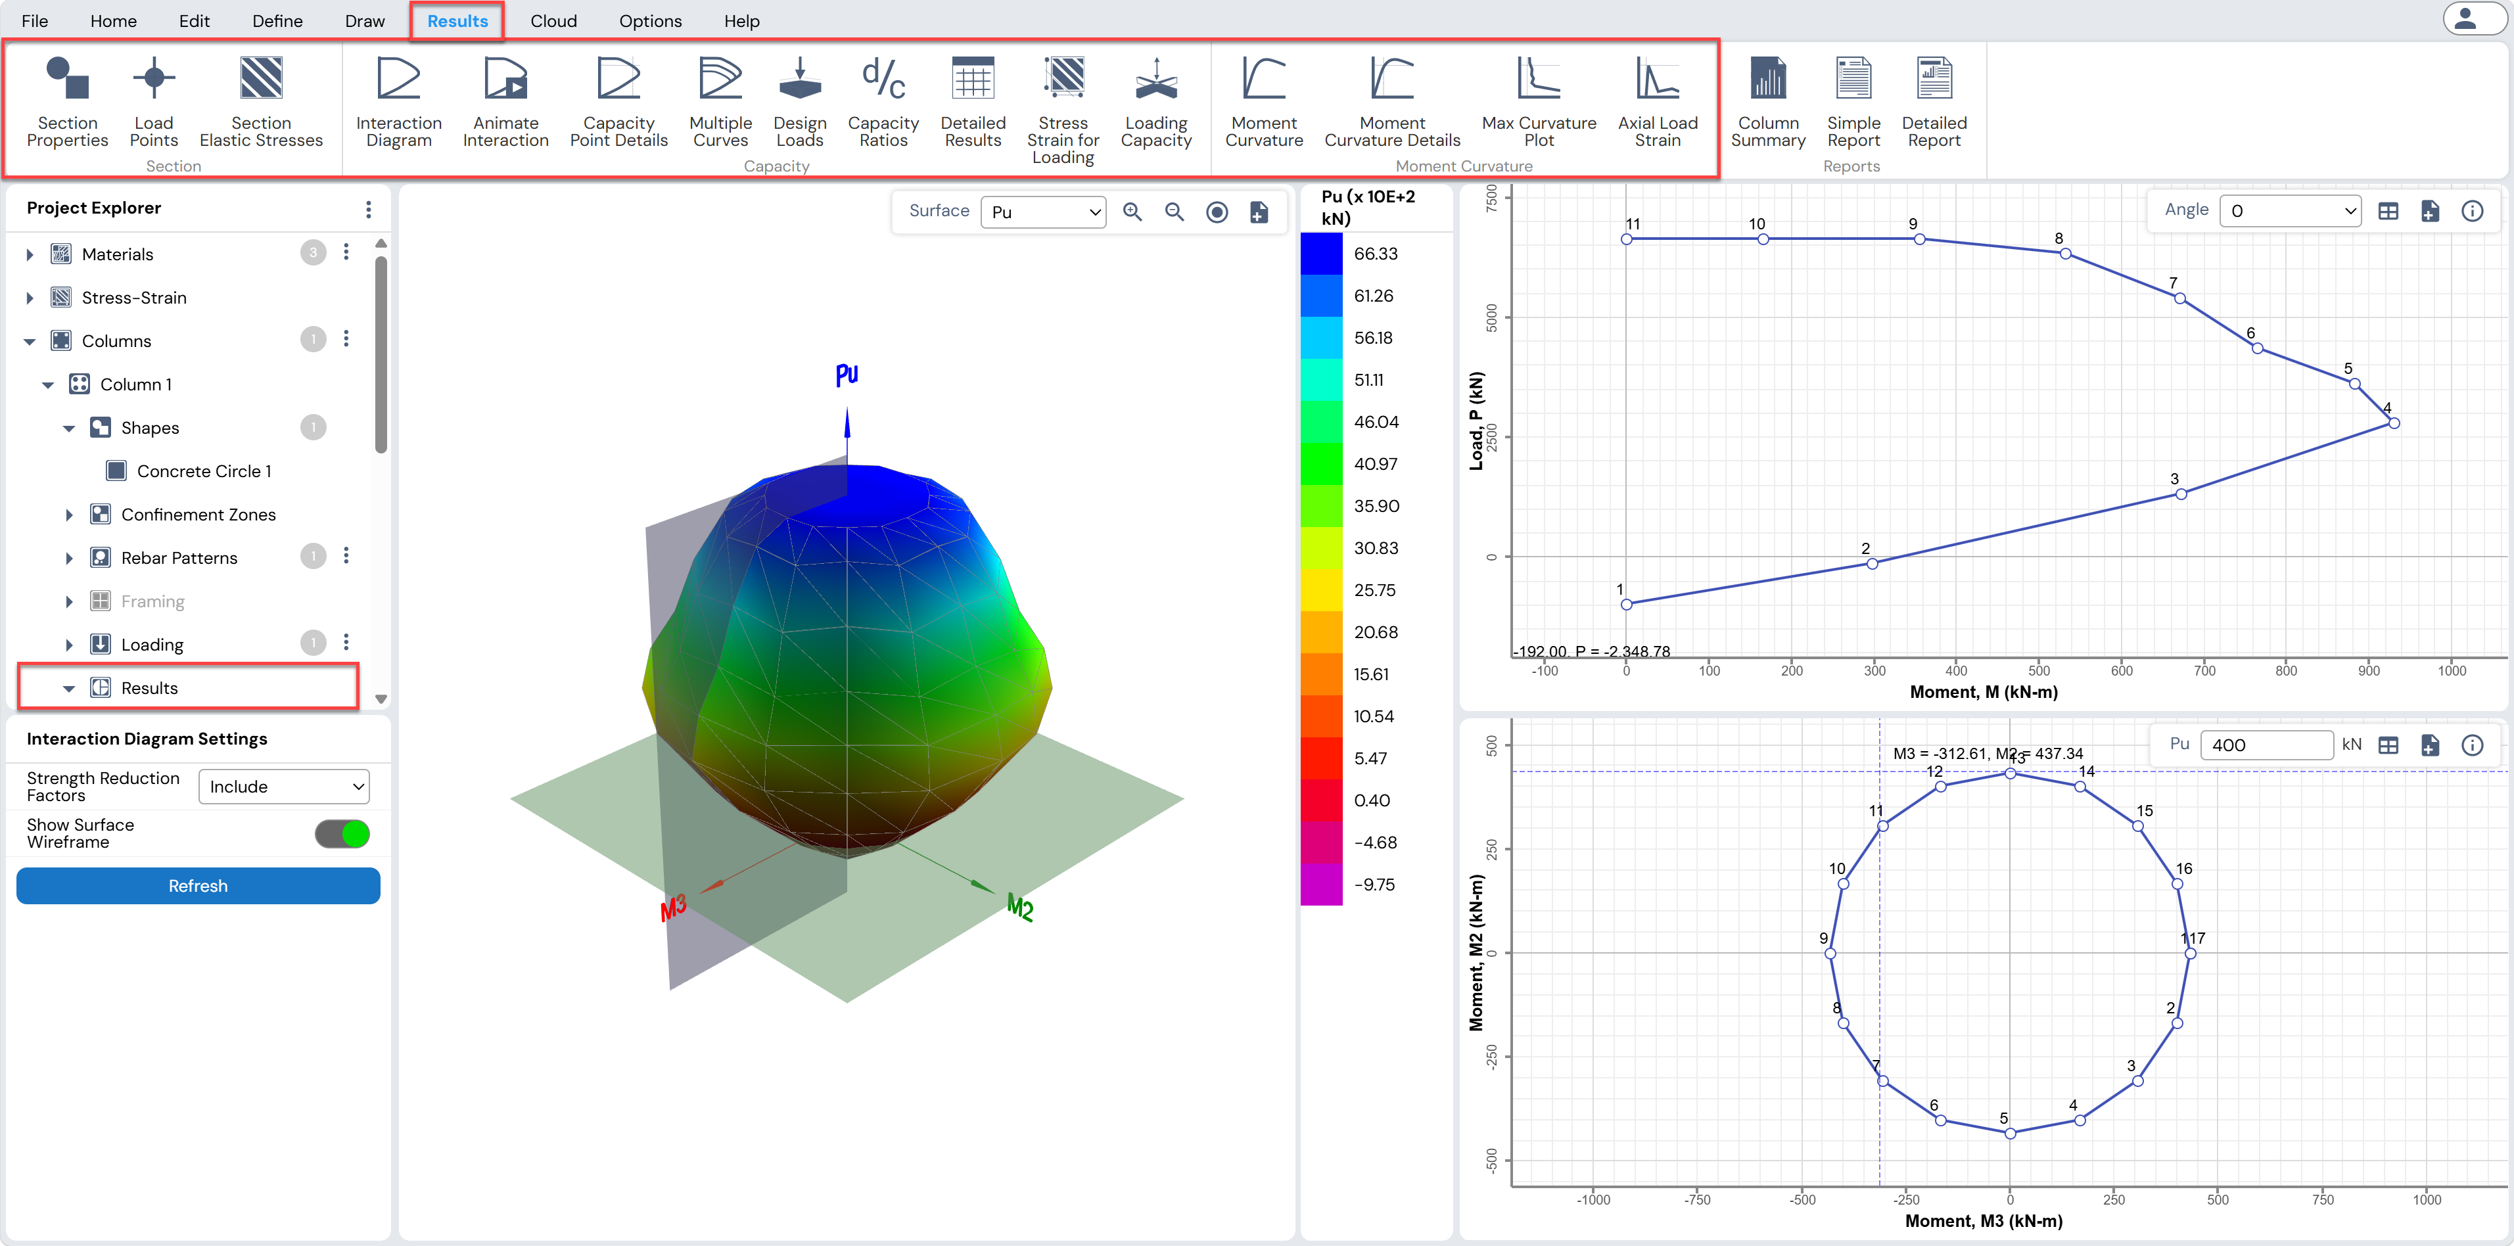Open the Surface dropdown

tap(1042, 212)
